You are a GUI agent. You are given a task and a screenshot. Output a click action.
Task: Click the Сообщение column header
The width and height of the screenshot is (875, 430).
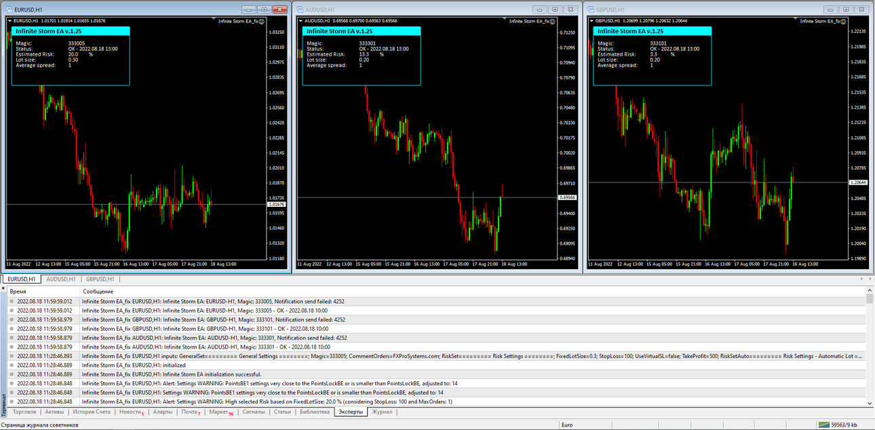click(x=472, y=291)
